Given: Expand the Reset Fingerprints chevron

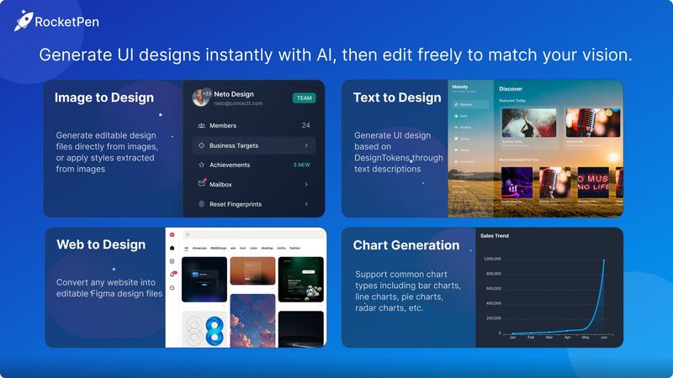Looking at the screenshot, I should pyautogui.click(x=305, y=204).
